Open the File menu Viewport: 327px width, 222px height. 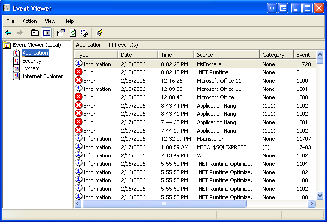[x=11, y=21]
